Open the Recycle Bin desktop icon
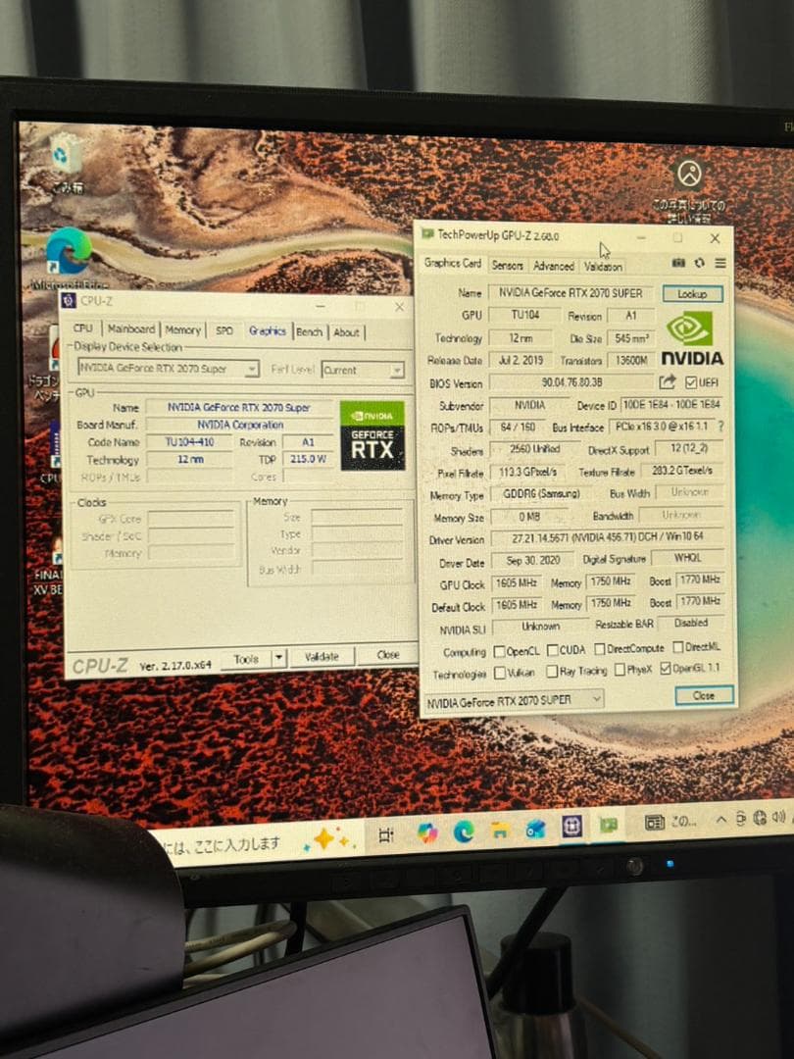Screen dimensions: 794x1059 pos(66,164)
